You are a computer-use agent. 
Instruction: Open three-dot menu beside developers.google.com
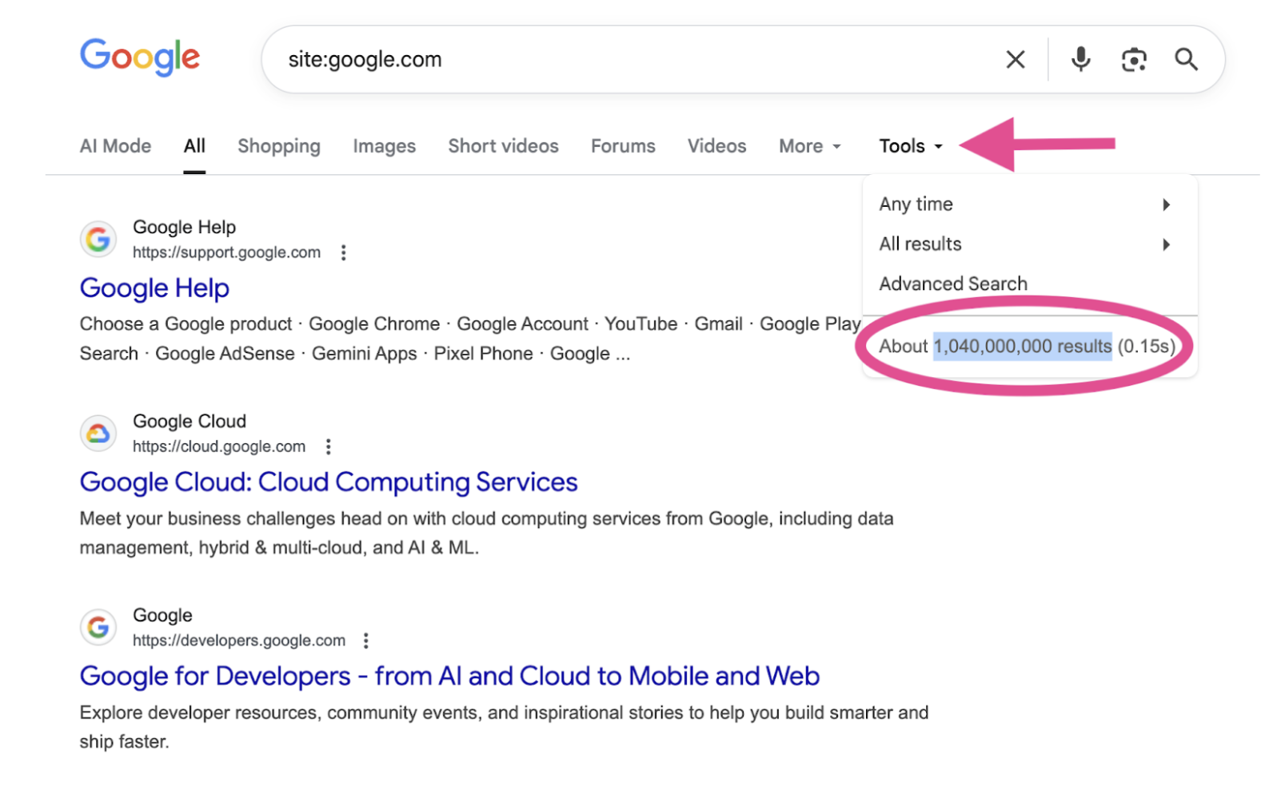pos(366,641)
